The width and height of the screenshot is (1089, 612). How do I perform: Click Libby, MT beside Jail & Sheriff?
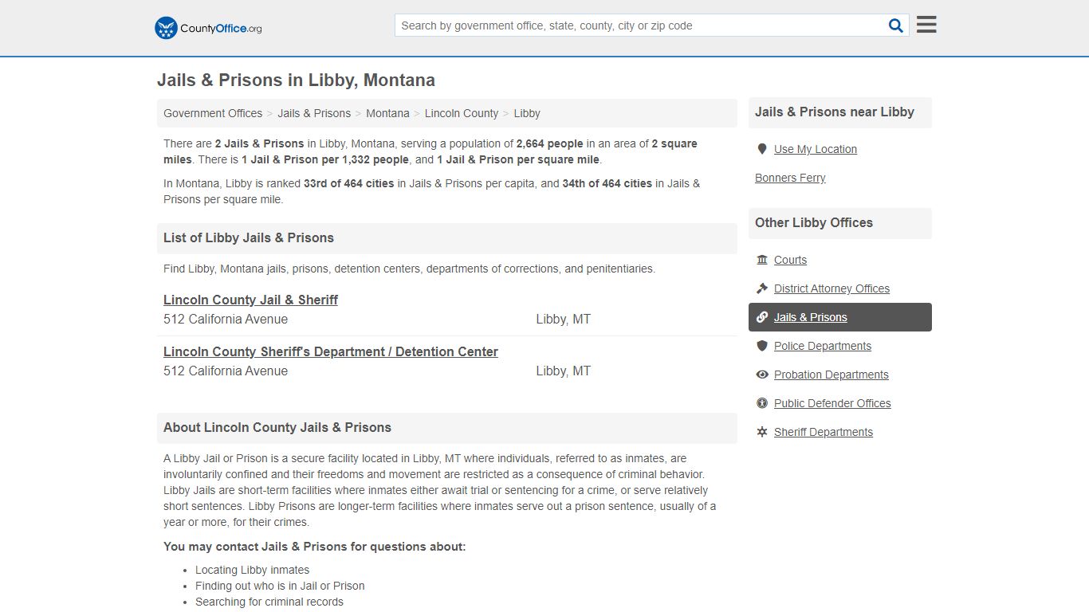[x=564, y=320]
